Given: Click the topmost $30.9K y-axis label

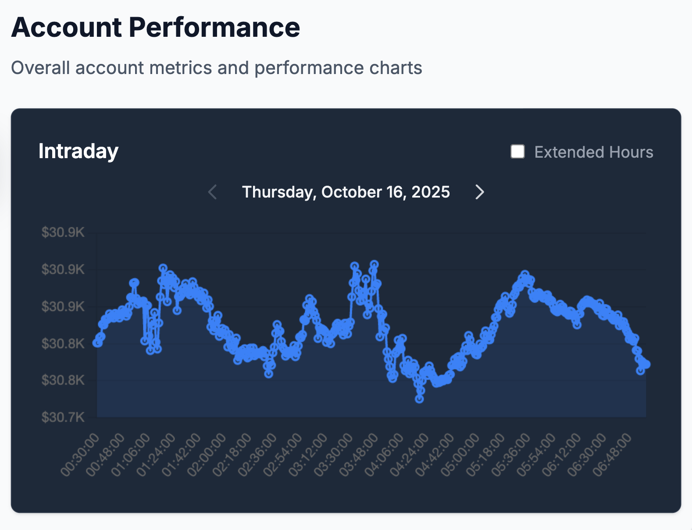Looking at the screenshot, I should pyautogui.click(x=63, y=232).
